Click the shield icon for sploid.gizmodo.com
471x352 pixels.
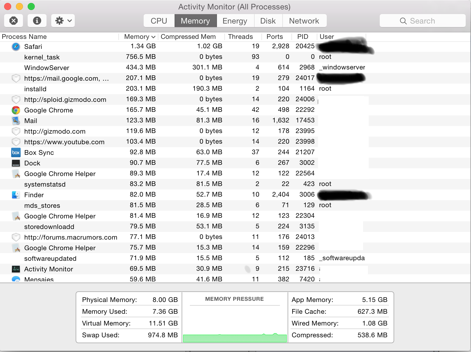click(16, 99)
